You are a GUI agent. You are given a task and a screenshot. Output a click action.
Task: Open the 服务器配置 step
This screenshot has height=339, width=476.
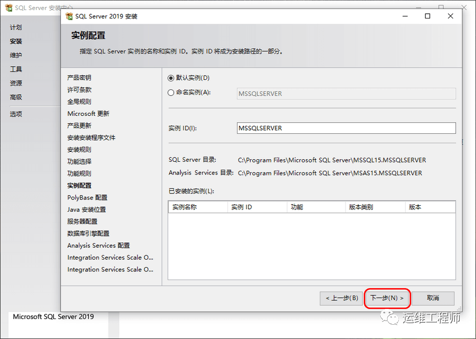tap(83, 222)
